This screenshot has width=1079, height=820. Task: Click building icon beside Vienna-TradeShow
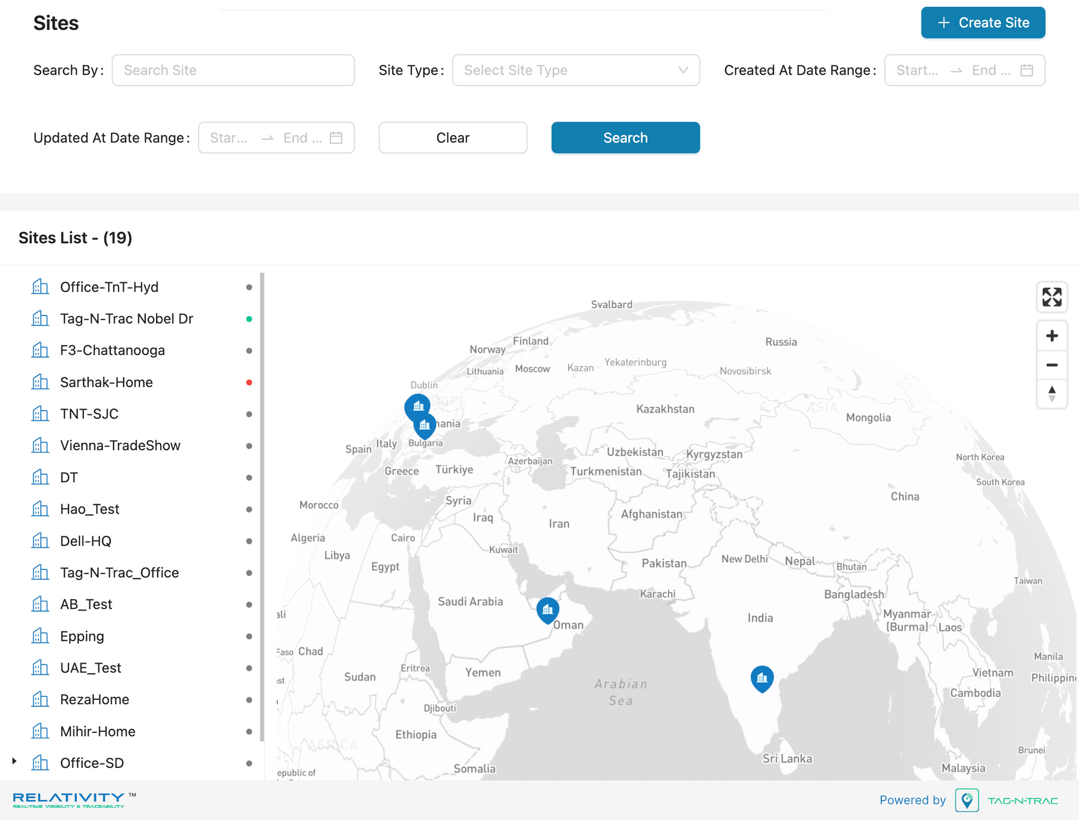(40, 445)
